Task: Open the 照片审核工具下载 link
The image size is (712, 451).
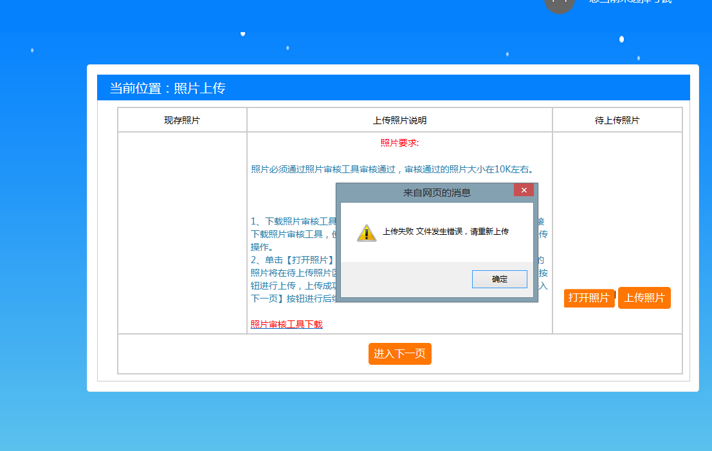Action: pyautogui.click(x=286, y=324)
